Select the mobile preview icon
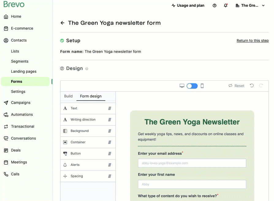The width and height of the screenshot is (274, 201). click(x=202, y=86)
